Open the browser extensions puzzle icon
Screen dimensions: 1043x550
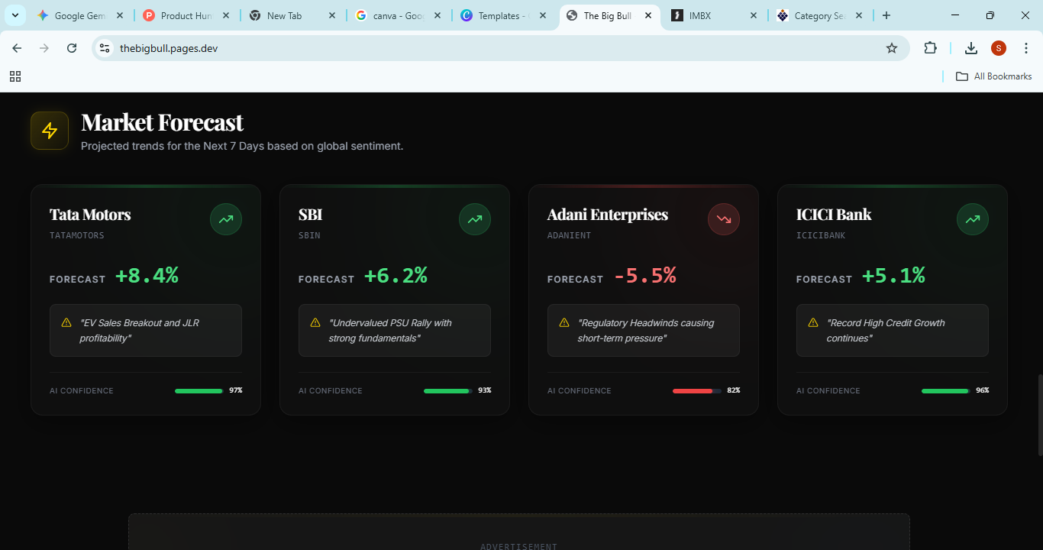coord(930,47)
